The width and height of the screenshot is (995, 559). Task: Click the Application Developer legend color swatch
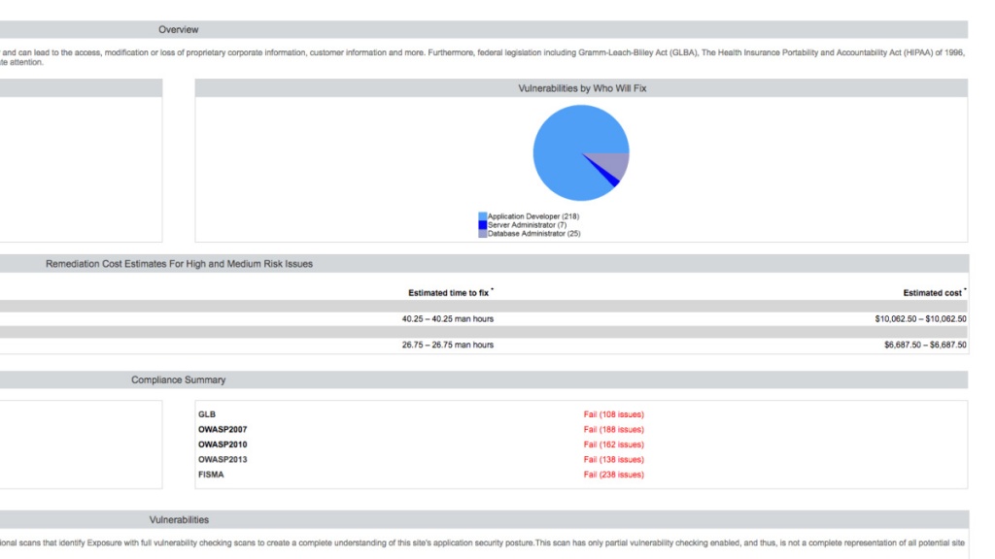point(482,216)
